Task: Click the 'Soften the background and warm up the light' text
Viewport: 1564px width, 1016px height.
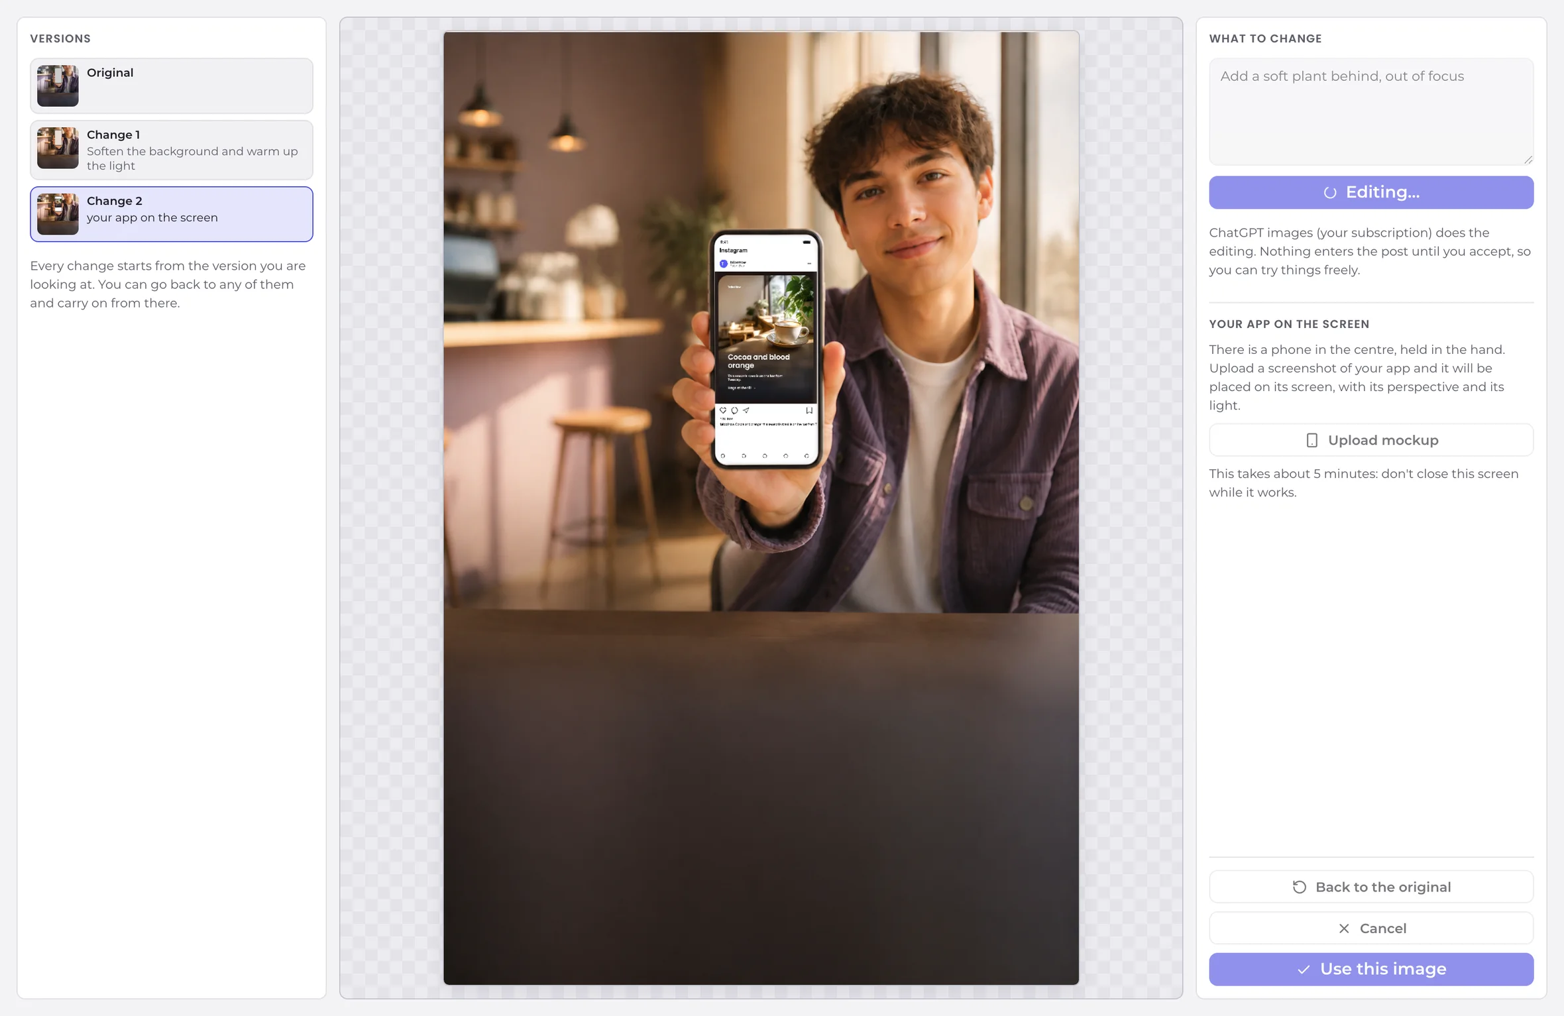Action: (192, 158)
